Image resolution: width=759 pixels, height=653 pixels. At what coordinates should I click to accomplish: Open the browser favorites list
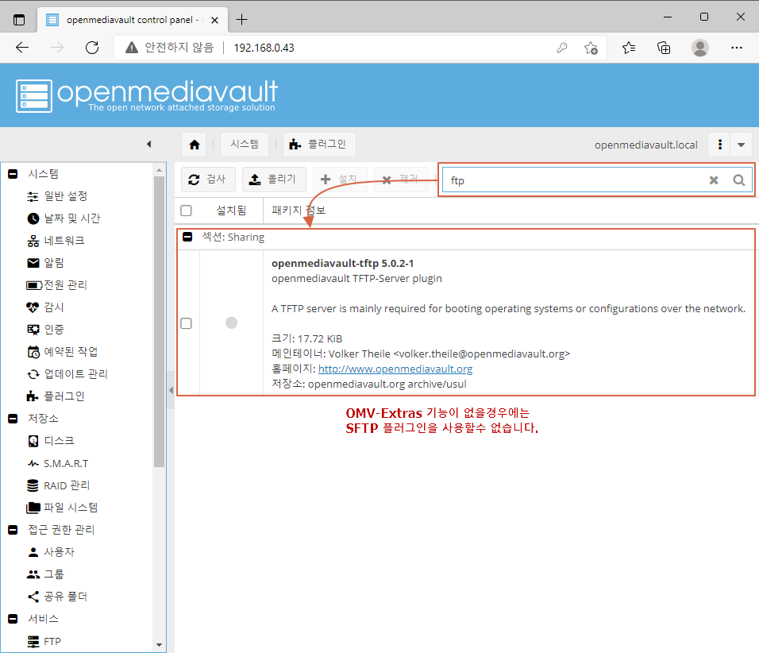pyautogui.click(x=629, y=48)
